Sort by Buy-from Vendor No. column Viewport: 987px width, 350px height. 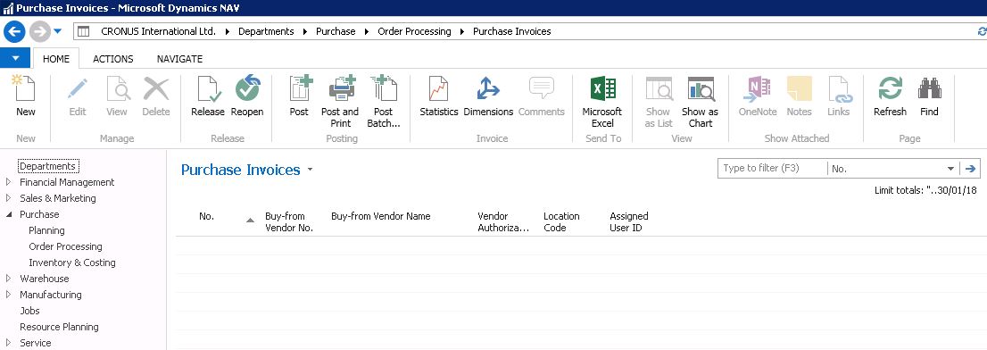(289, 221)
